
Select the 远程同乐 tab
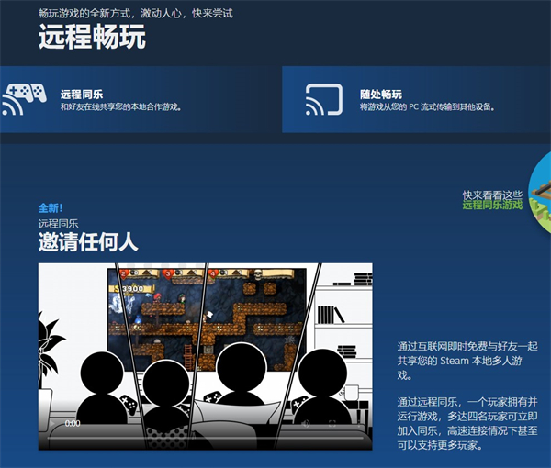pyautogui.click(x=82, y=94)
